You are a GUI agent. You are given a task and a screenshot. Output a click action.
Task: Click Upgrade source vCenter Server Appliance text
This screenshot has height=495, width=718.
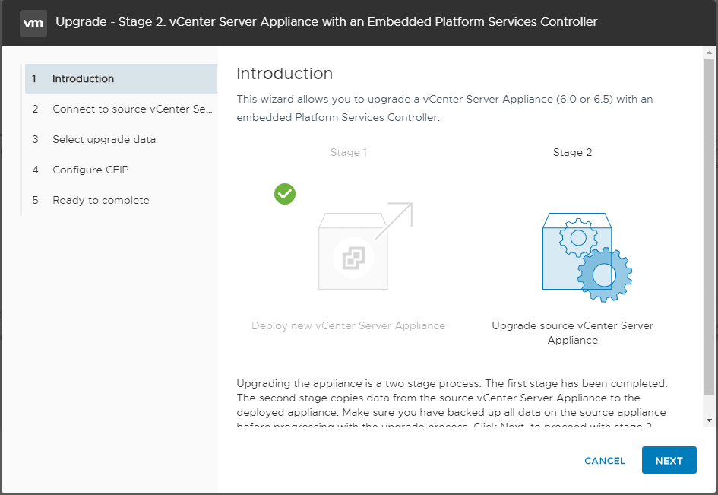point(572,333)
